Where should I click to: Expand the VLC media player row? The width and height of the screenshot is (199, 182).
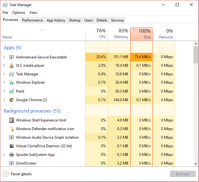tap(4, 65)
